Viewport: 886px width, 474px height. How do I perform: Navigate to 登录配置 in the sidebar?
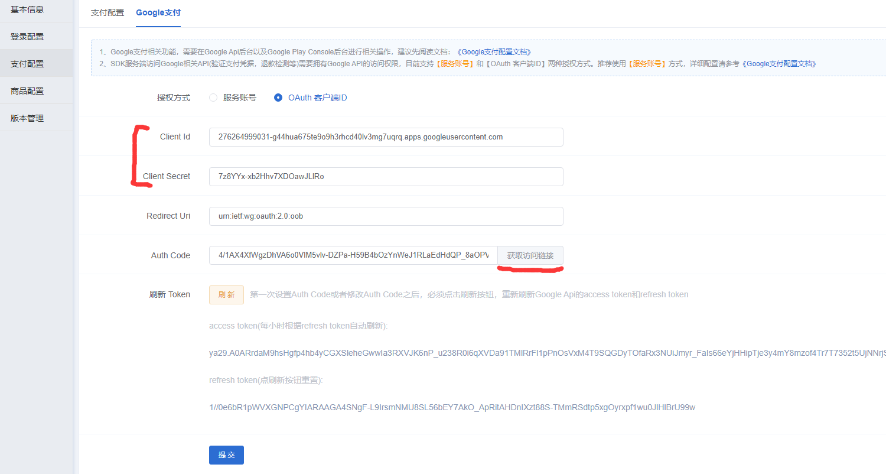[x=28, y=36]
